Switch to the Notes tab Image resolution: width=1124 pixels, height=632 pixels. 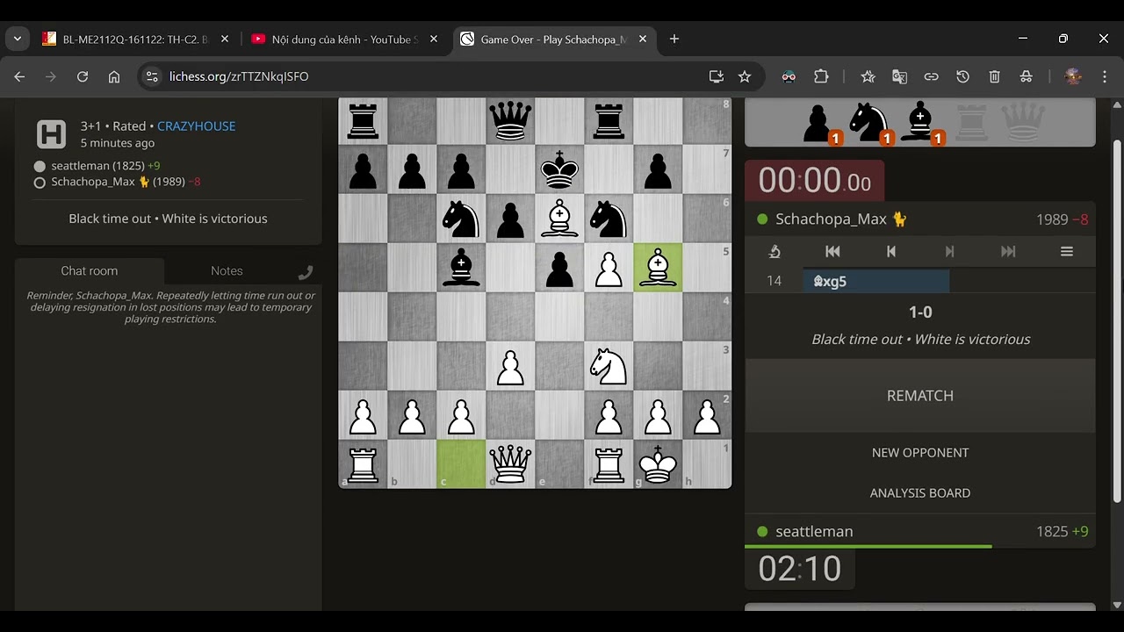[227, 270]
